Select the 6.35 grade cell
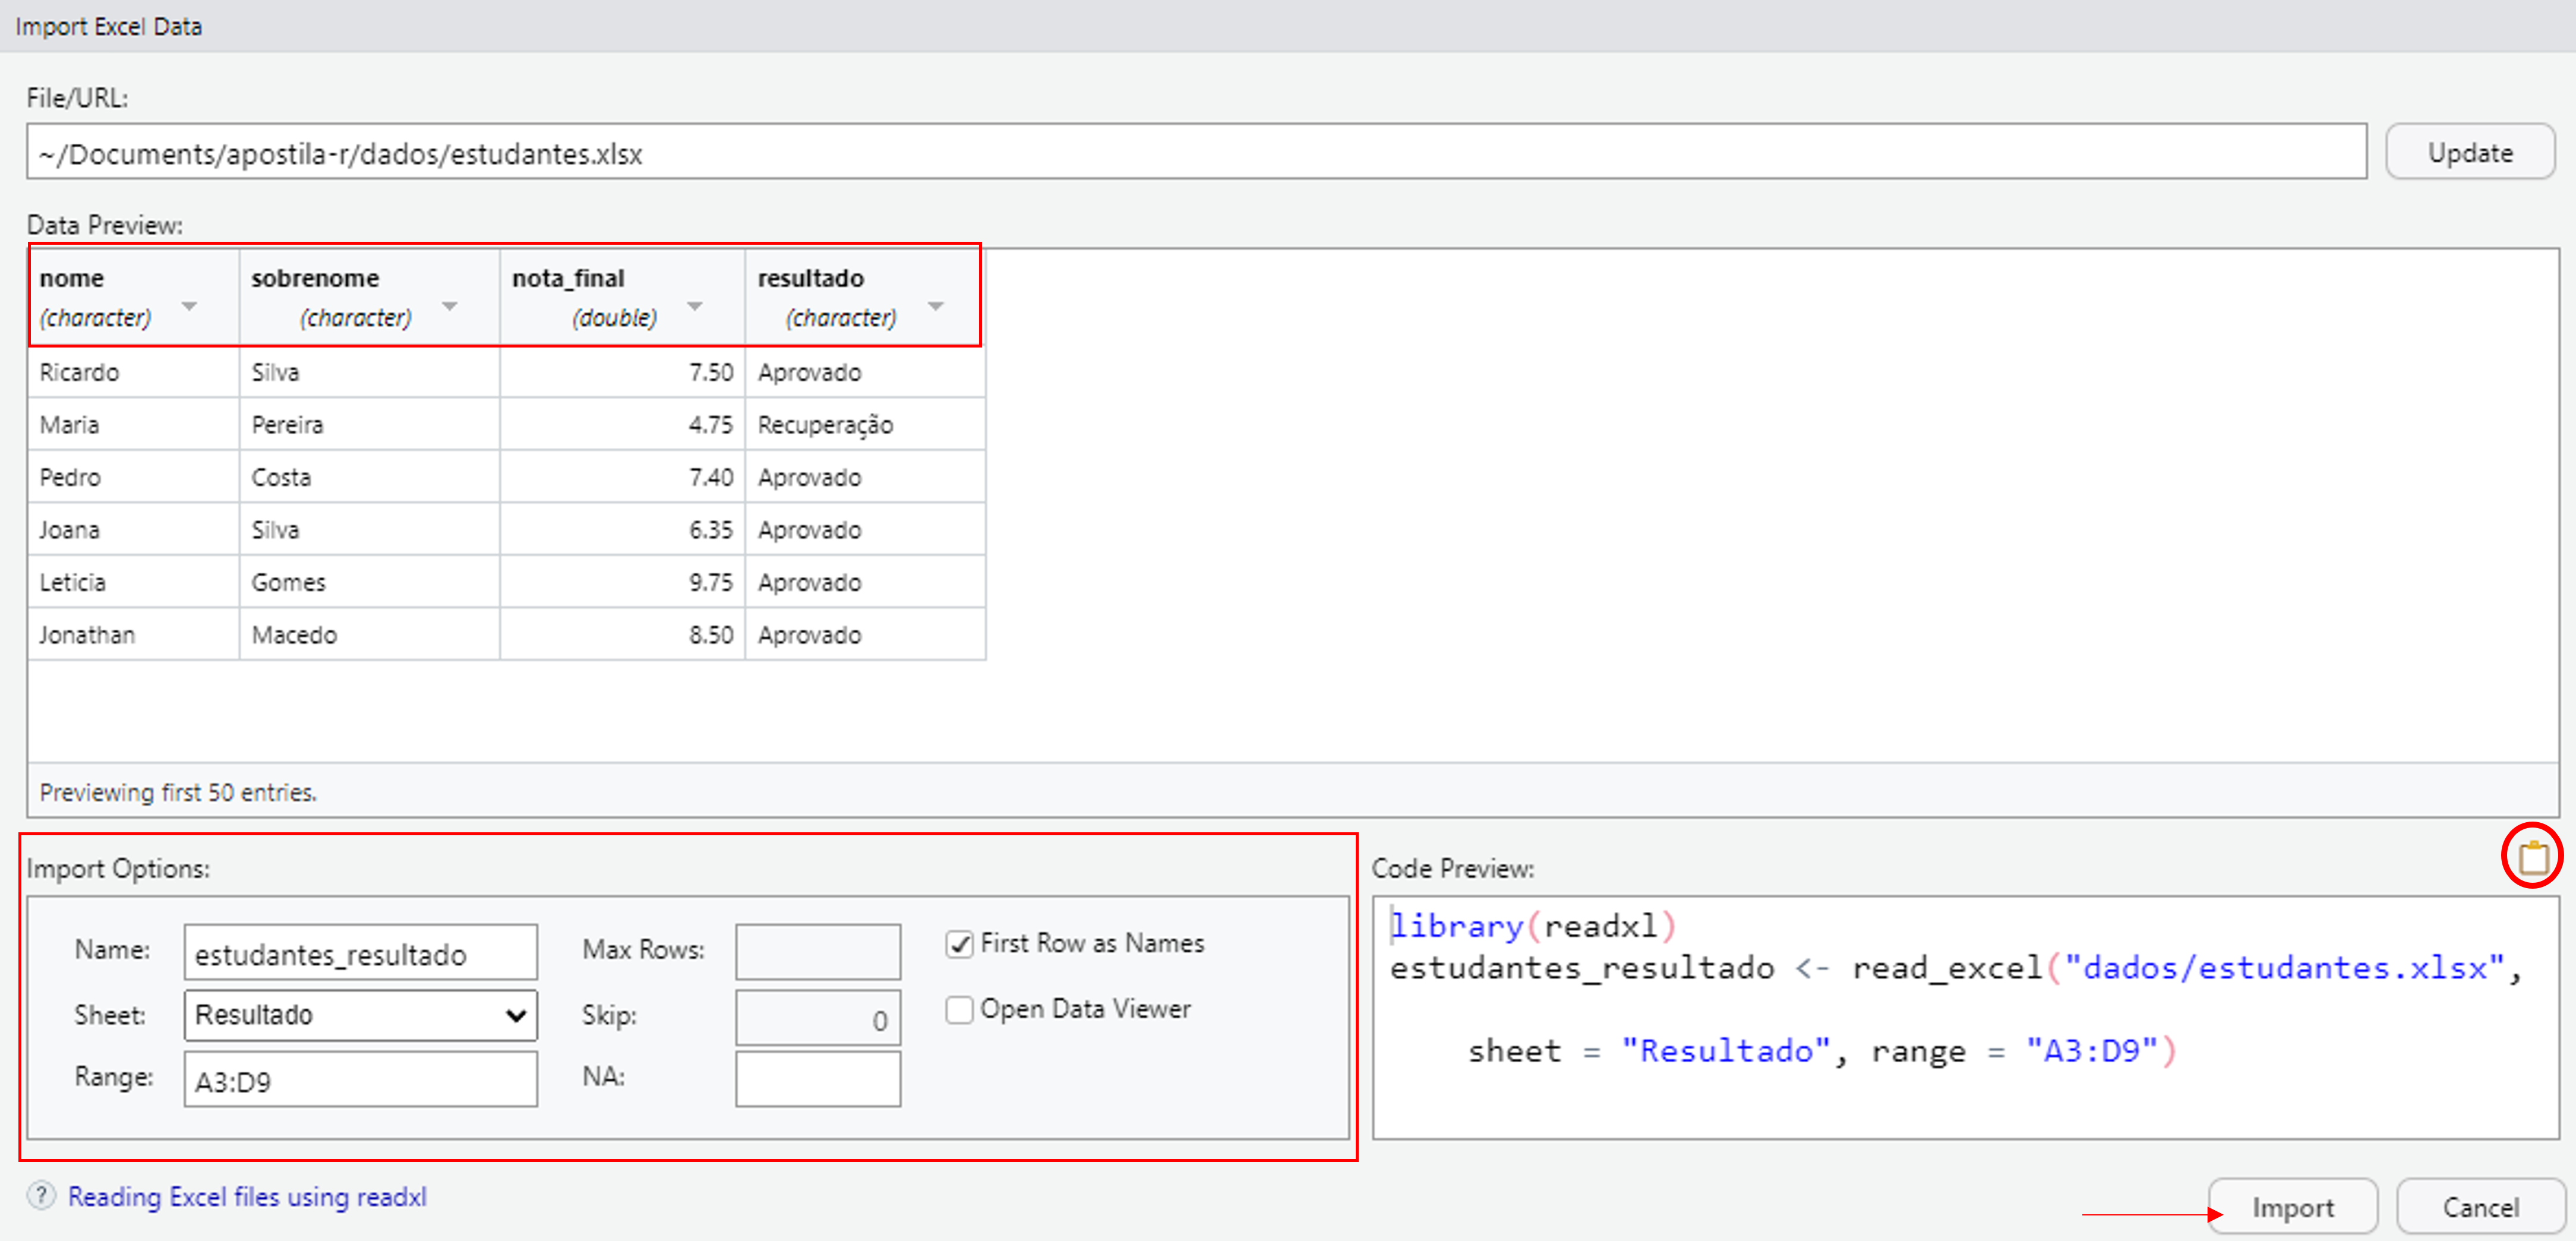2576x1241 pixels. (622, 530)
